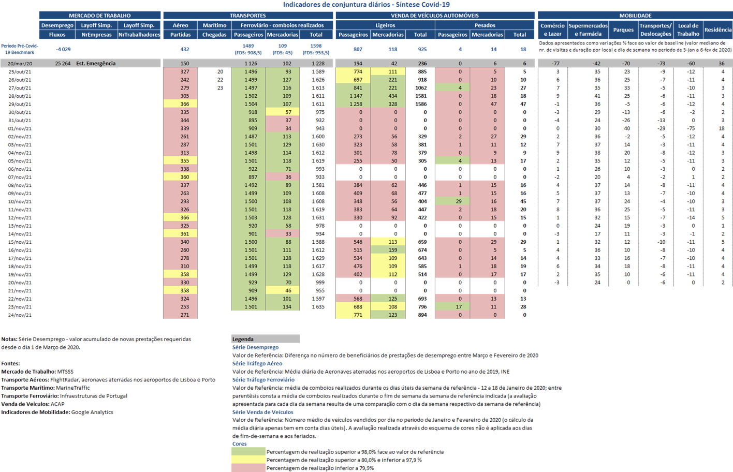This screenshot has height=472, width=733.
Task: Select the Aéreo column header
Action: [180, 25]
